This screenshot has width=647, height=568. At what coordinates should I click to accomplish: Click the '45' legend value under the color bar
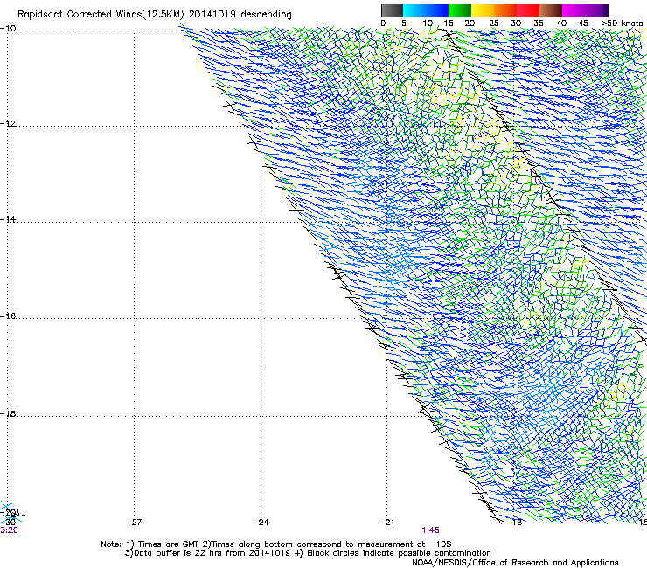pyautogui.click(x=583, y=24)
